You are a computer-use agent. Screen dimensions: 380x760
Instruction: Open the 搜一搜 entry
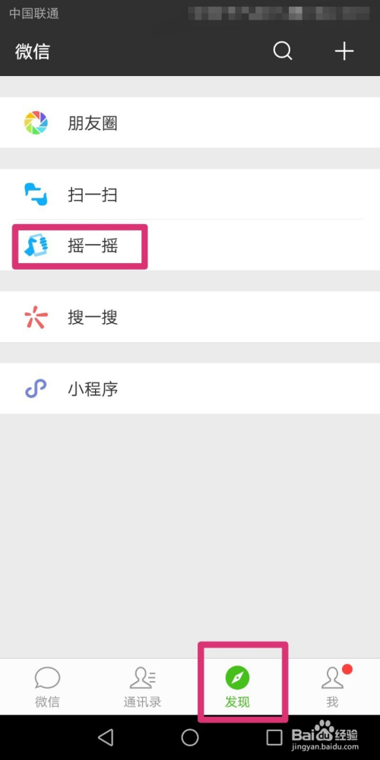[190, 317]
